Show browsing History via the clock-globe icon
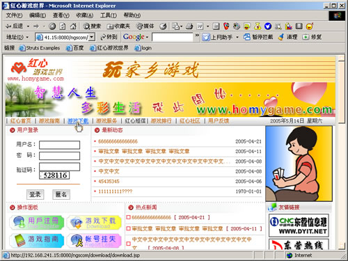This screenshot has height=261, width=348. [163, 26]
